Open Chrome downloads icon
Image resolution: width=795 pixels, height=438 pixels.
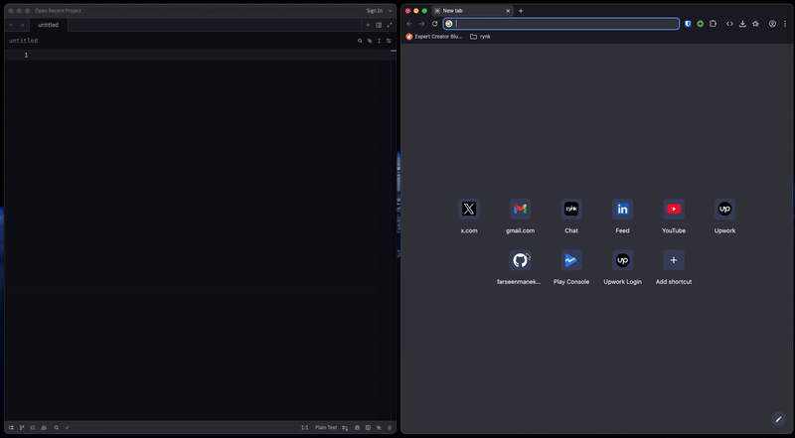click(742, 24)
